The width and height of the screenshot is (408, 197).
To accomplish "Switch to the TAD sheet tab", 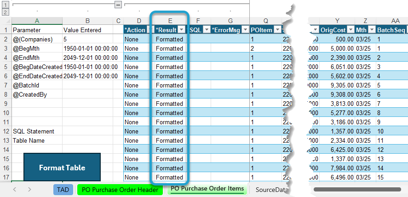I will [63, 190].
